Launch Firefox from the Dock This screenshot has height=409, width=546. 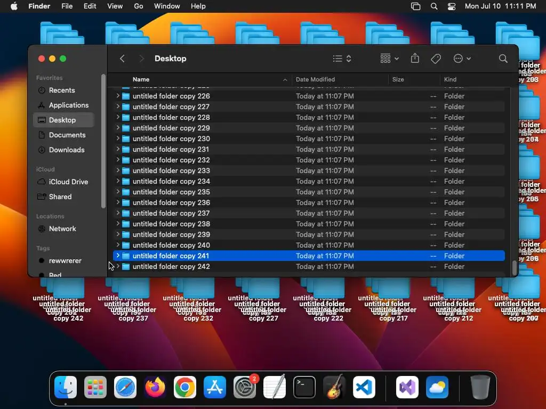tap(155, 387)
